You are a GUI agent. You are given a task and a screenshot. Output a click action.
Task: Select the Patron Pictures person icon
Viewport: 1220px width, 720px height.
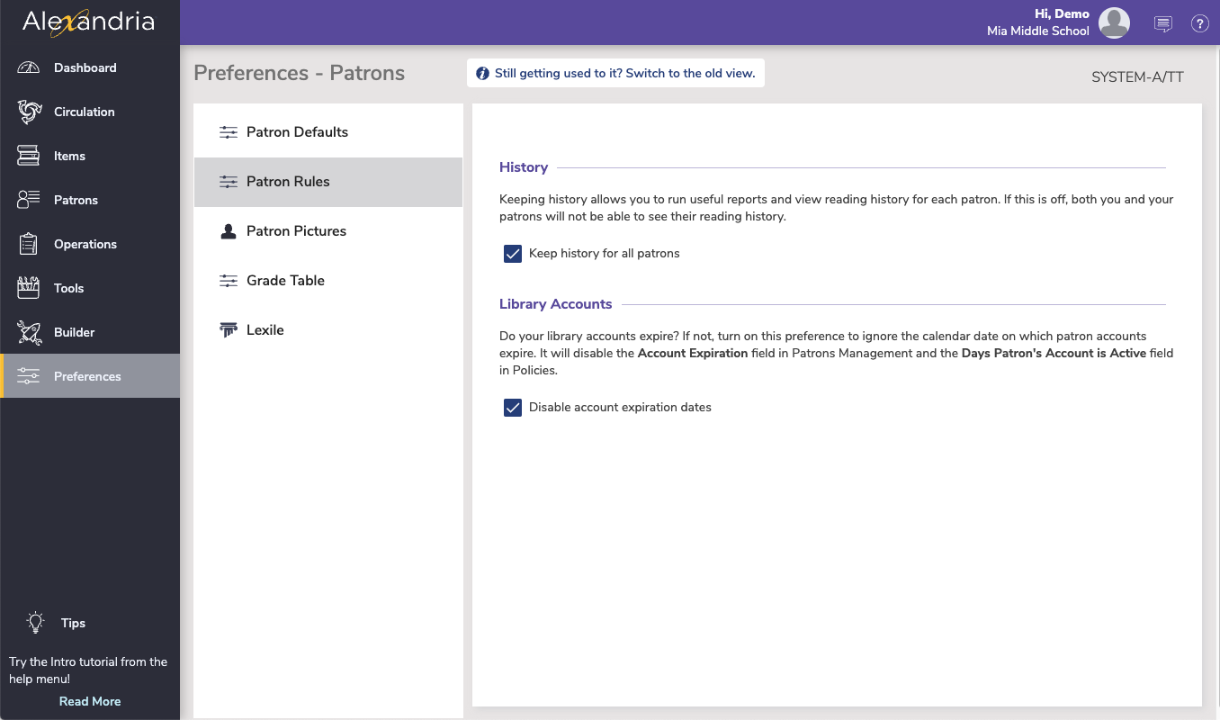tap(228, 230)
